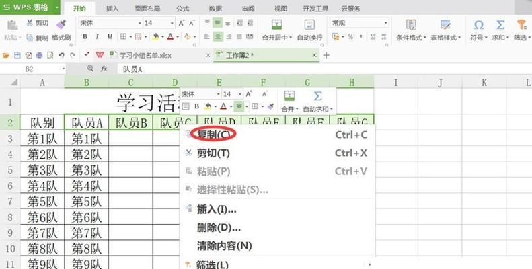The height and width of the screenshot is (269, 532).
Task: Pick the ribbon fill color yellow bucket
Action: (x=156, y=36)
